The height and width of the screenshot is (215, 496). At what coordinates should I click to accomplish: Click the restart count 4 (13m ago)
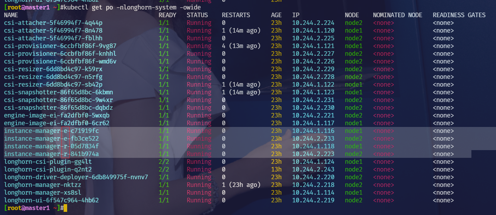[241, 46]
